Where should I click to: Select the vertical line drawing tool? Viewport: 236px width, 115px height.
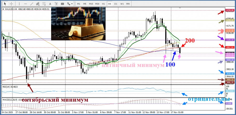pos(19,4)
